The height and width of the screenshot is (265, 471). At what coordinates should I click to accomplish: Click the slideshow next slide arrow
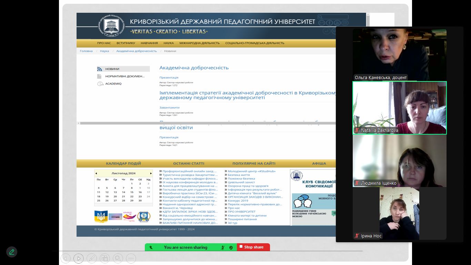tap(78, 258)
